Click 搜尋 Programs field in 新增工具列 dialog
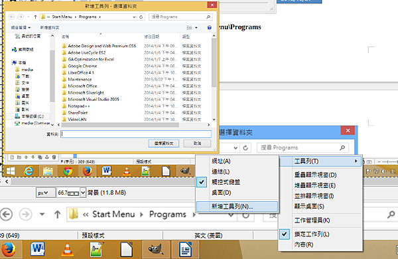This screenshot has height=259, width=398. 180,17
